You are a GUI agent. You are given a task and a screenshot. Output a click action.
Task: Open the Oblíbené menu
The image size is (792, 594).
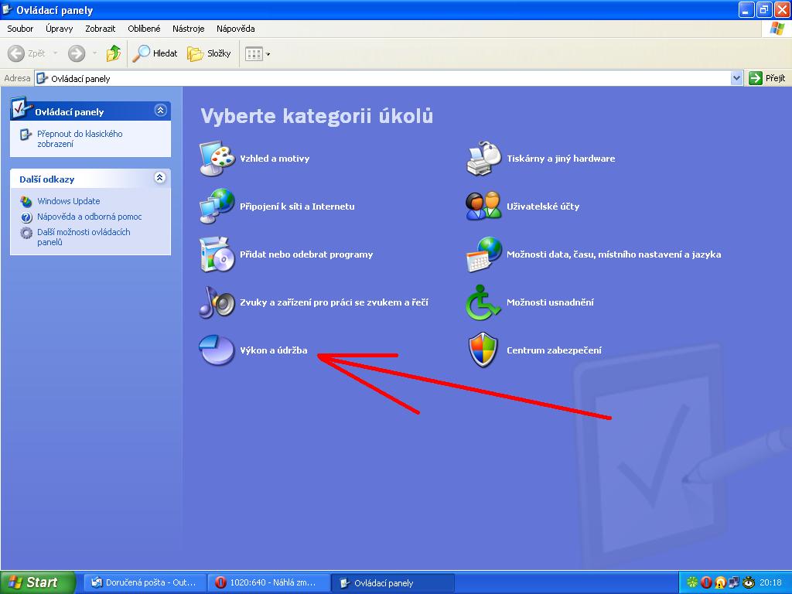pos(144,29)
